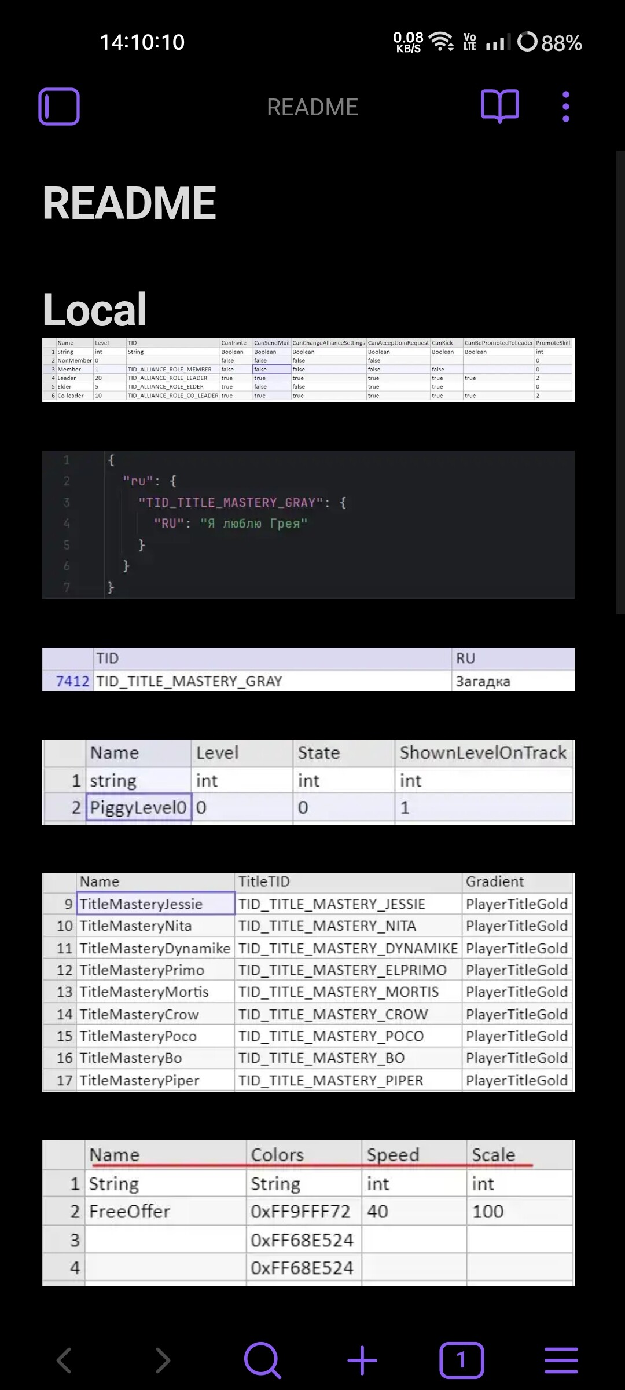The image size is (625, 1390).
Task: Open the TitleMasteryJessie titles table image
Action: [x=308, y=982]
